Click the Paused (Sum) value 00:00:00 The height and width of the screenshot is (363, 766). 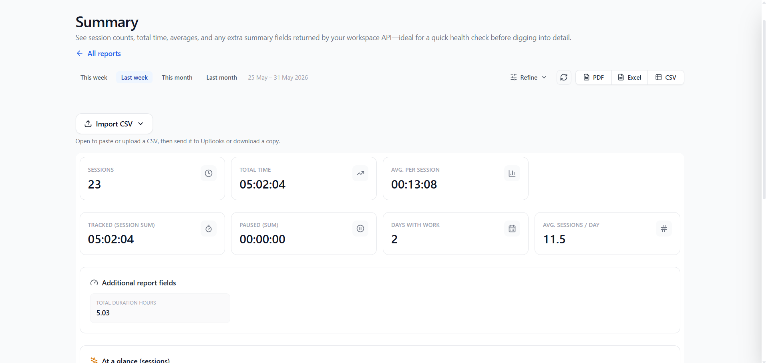(262, 239)
